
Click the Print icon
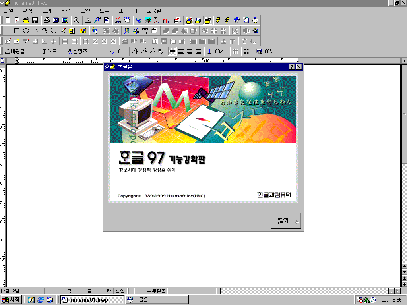47,21
